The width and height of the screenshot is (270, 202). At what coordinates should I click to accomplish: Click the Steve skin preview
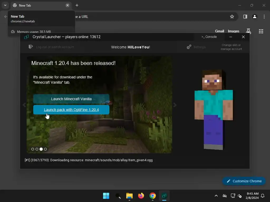click(x=214, y=110)
